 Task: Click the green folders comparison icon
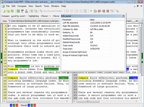(12, 11)
